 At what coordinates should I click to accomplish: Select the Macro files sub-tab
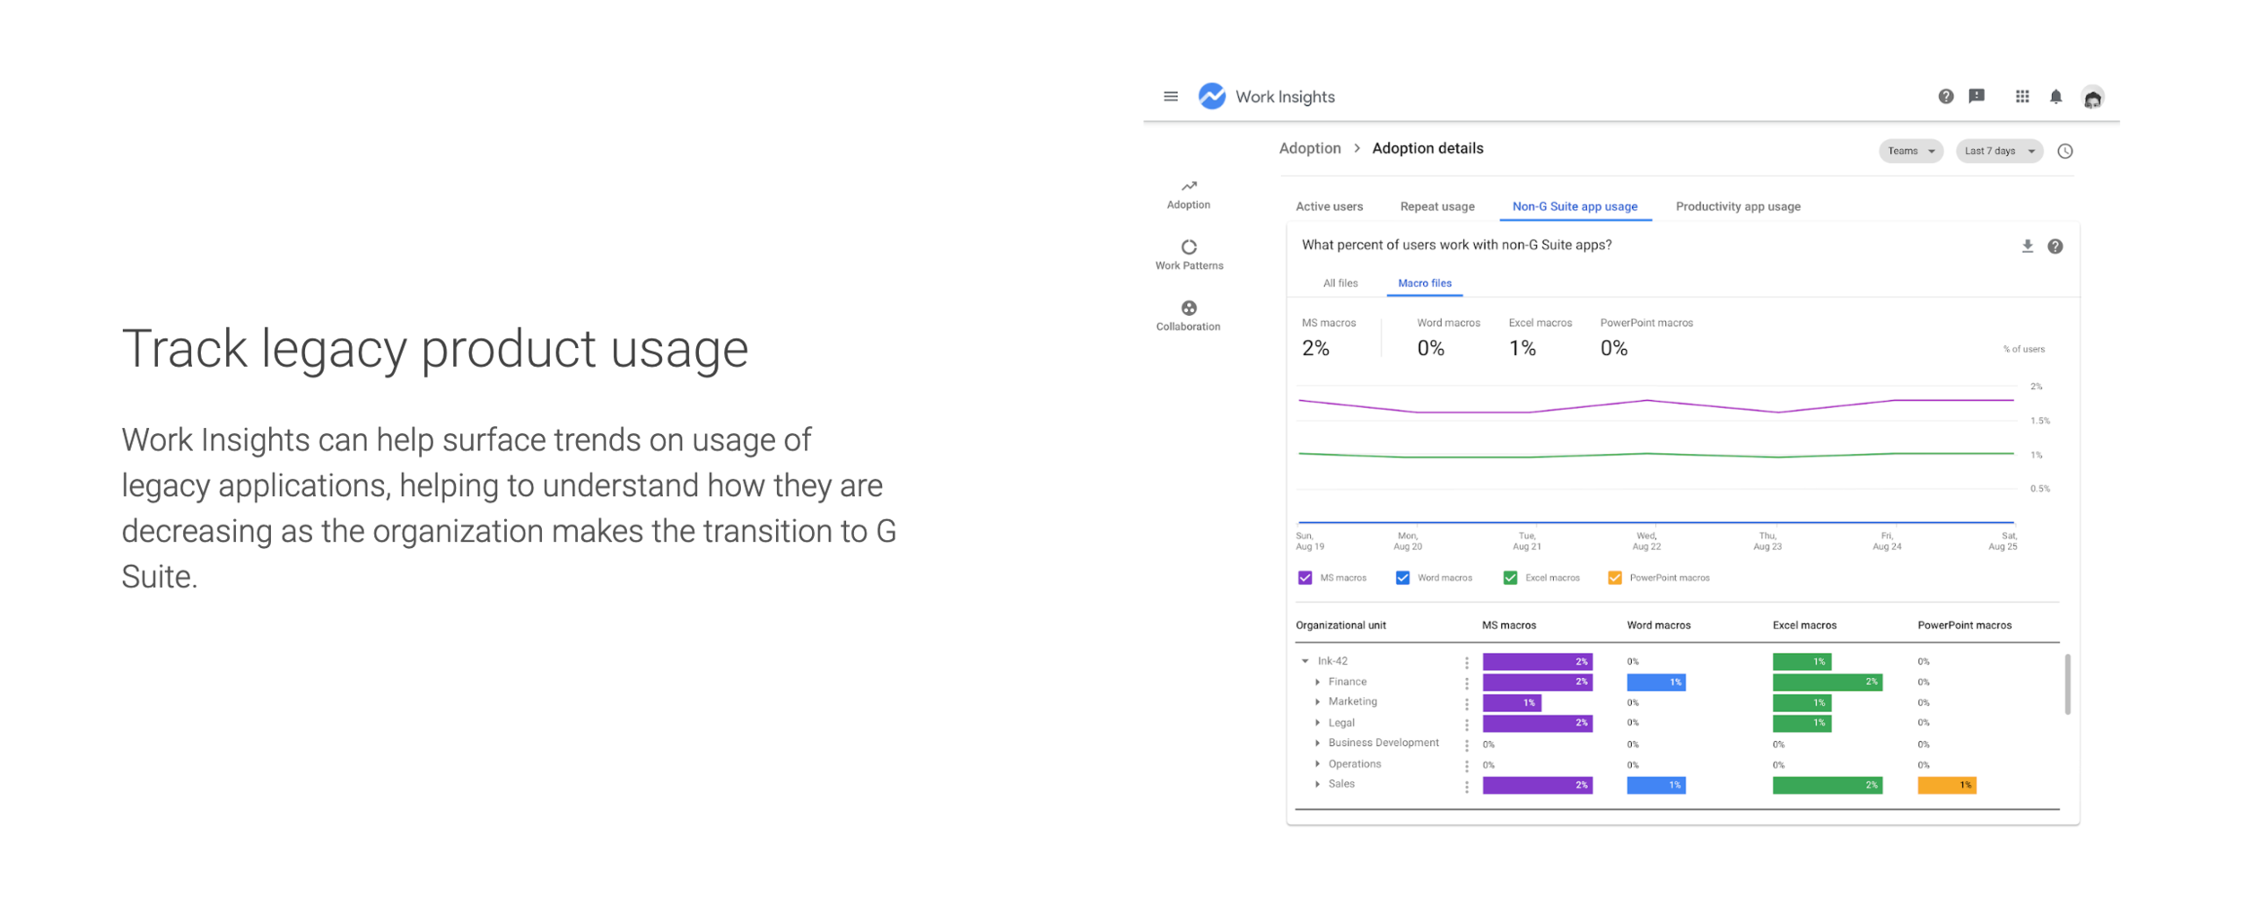coord(1424,283)
